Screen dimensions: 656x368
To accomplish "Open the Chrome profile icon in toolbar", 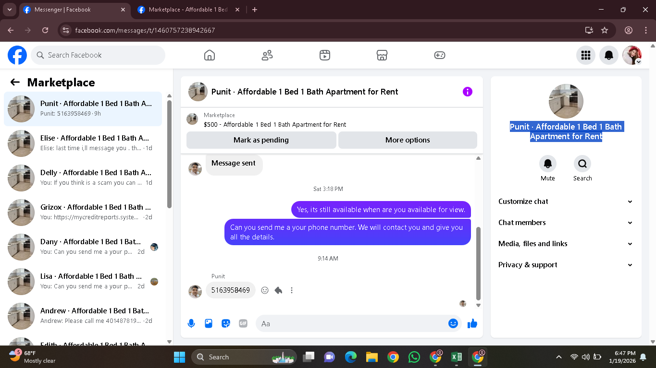I will [629, 30].
